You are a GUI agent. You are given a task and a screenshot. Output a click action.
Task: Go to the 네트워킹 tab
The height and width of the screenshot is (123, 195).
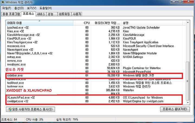point(64,14)
